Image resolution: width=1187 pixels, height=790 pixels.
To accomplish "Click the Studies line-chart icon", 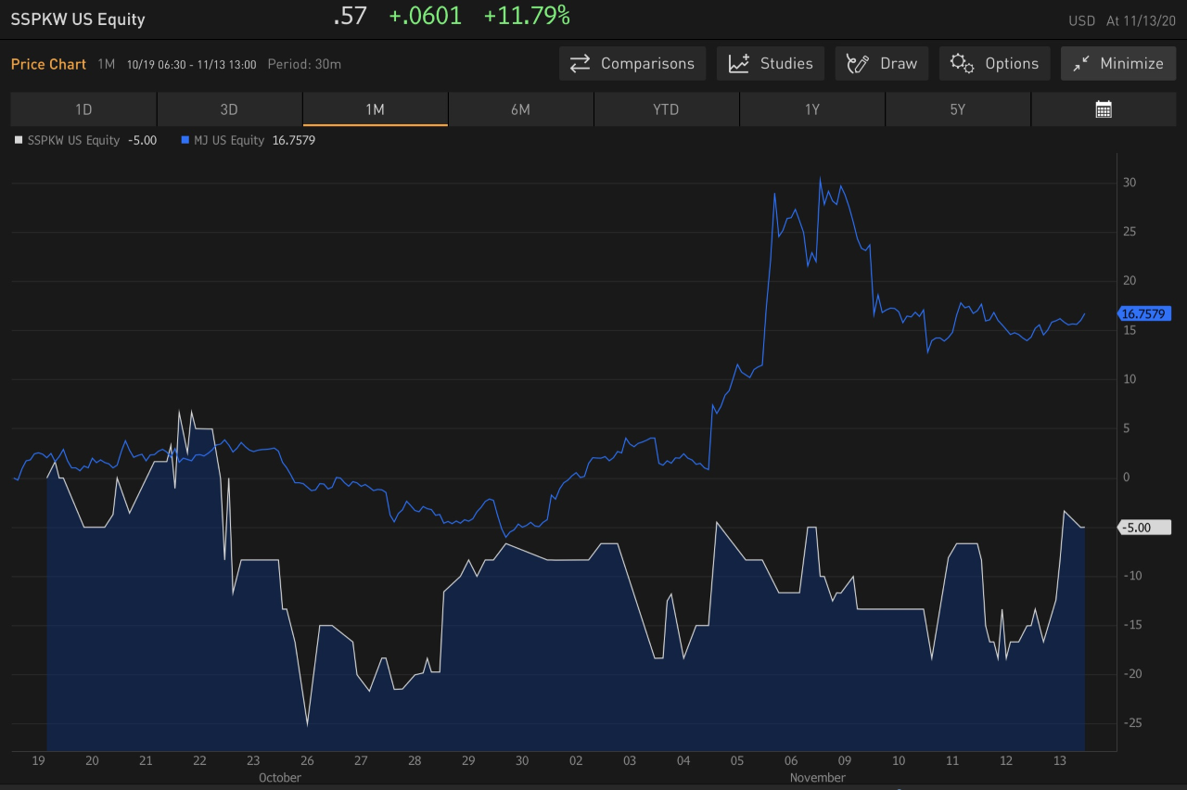I will 739,64.
